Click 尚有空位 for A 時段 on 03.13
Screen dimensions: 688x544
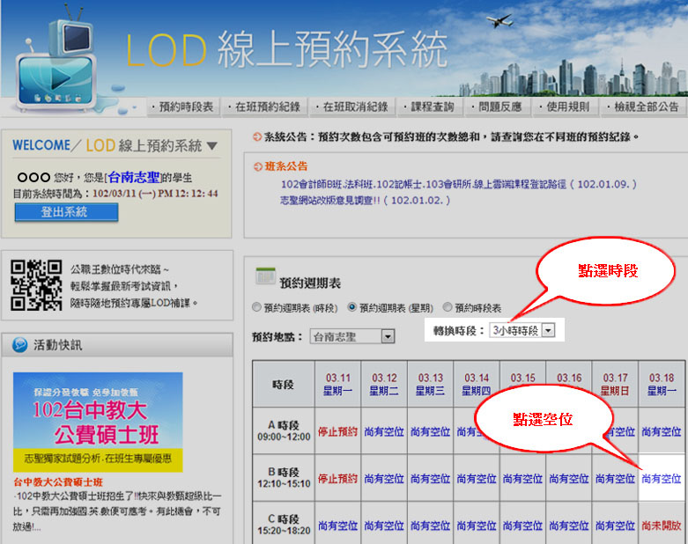pyautogui.click(x=430, y=432)
